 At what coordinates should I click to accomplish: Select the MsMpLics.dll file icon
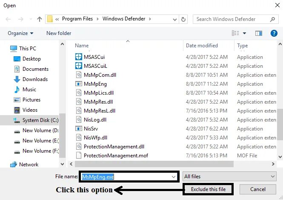coord(78,93)
